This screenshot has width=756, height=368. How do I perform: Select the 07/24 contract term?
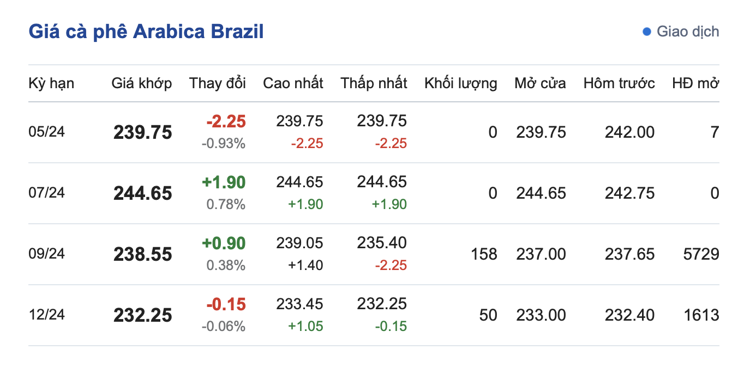pyautogui.click(x=46, y=193)
